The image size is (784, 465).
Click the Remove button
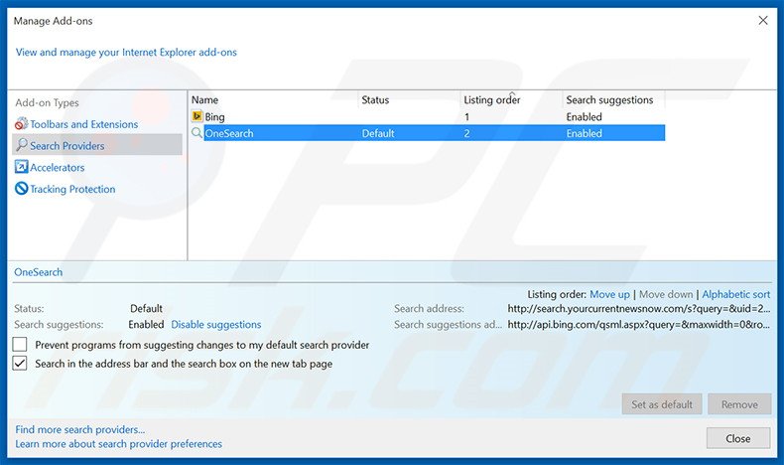(739, 404)
